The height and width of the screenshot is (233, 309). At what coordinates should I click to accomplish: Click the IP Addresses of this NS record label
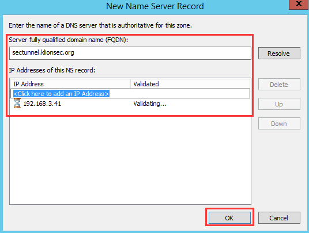[x=52, y=70]
